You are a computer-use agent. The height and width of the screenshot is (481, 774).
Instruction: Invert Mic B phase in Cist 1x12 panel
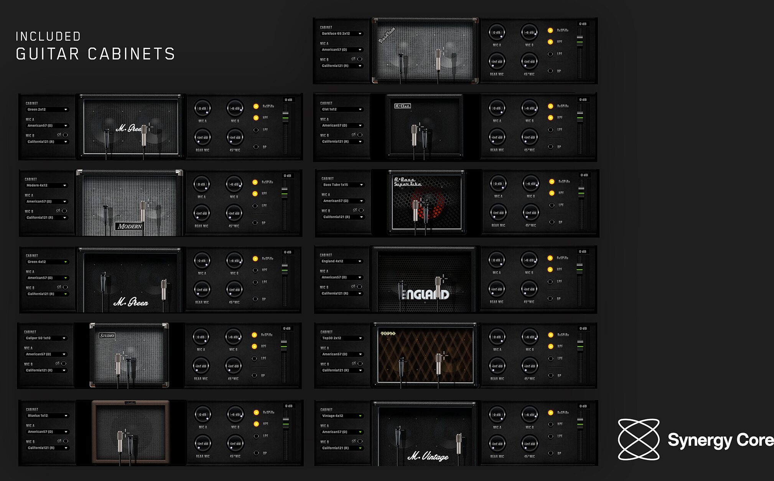pyautogui.click(x=360, y=135)
